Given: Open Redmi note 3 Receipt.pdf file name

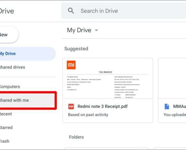Looking at the screenshot, I should (102, 106).
